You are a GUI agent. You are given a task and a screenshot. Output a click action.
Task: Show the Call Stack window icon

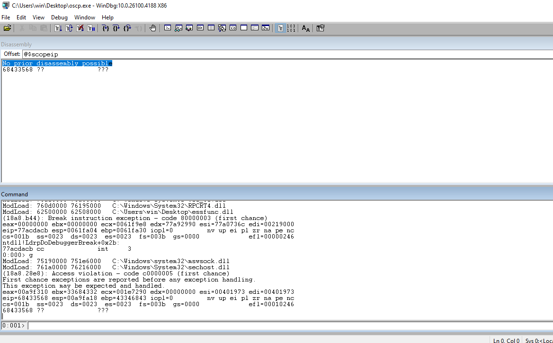pos(222,28)
